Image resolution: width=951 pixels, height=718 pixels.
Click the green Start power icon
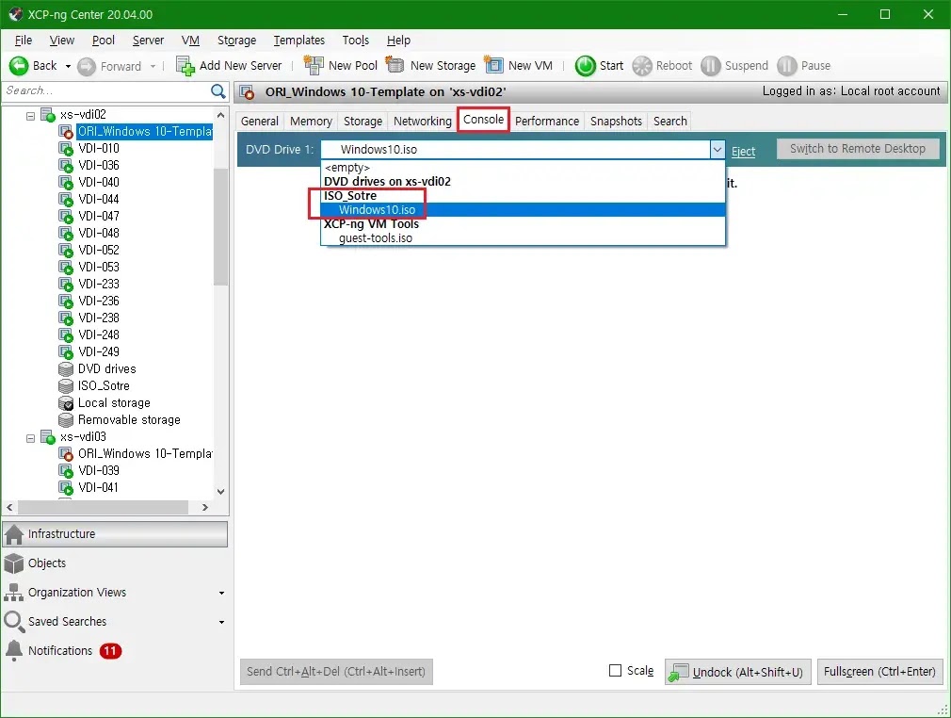(x=586, y=66)
